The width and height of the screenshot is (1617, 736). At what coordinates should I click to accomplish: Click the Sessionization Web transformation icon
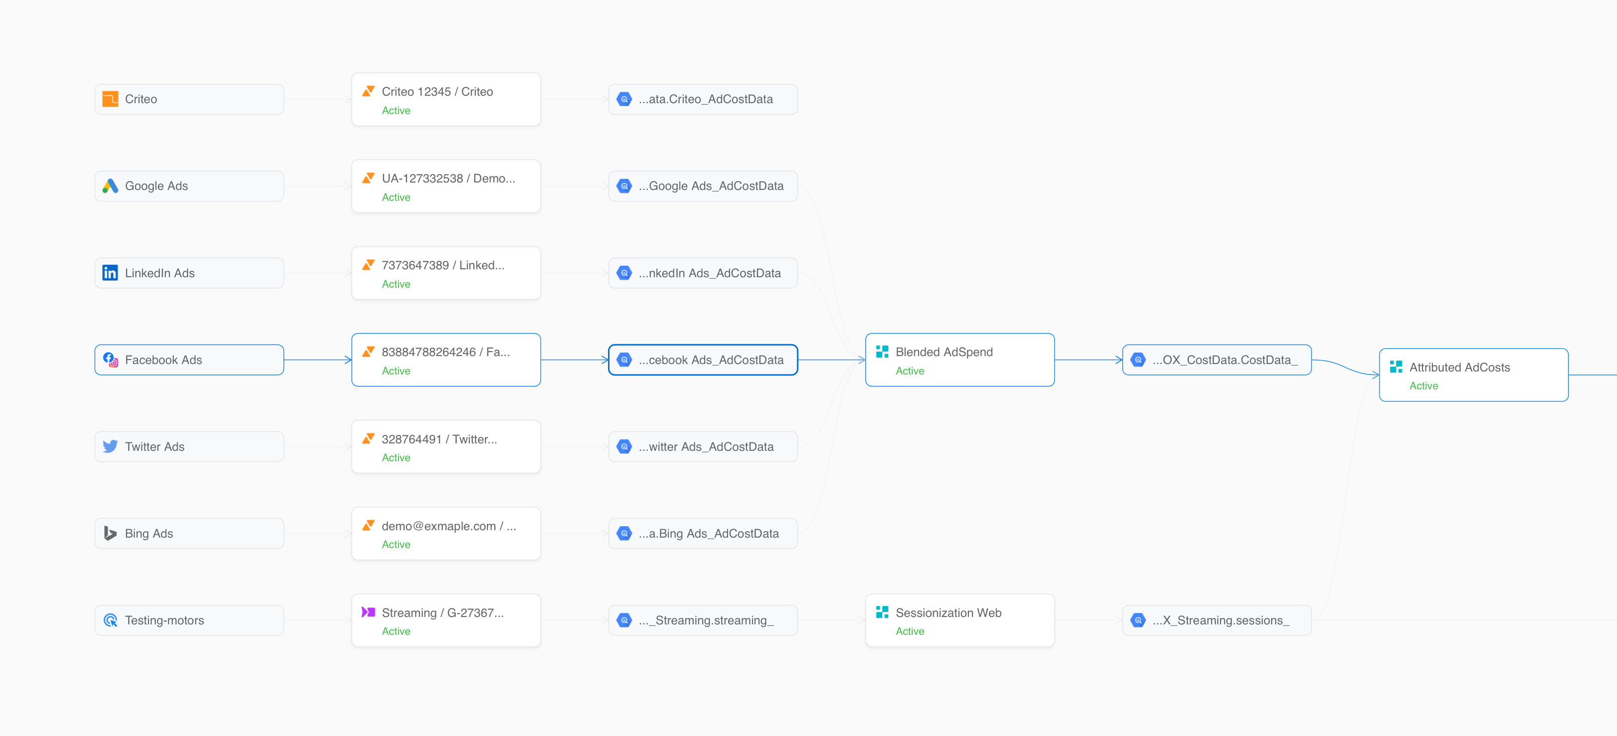(x=882, y=613)
